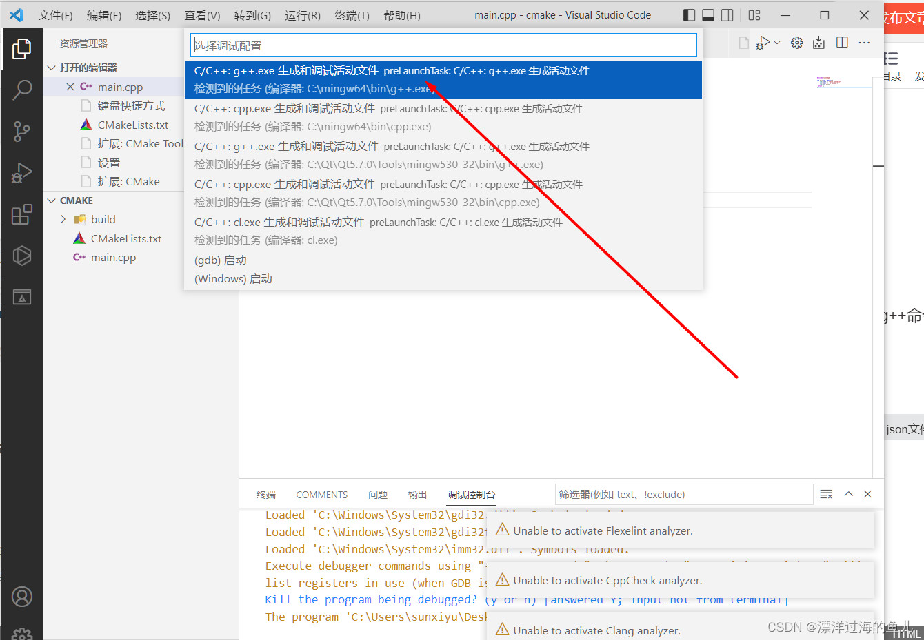Open editor More Actions ellipsis

[864, 43]
